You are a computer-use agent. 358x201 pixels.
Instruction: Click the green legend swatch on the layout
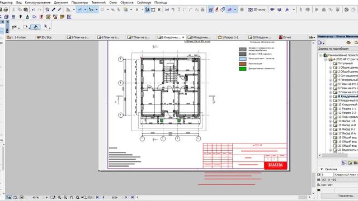(242, 69)
